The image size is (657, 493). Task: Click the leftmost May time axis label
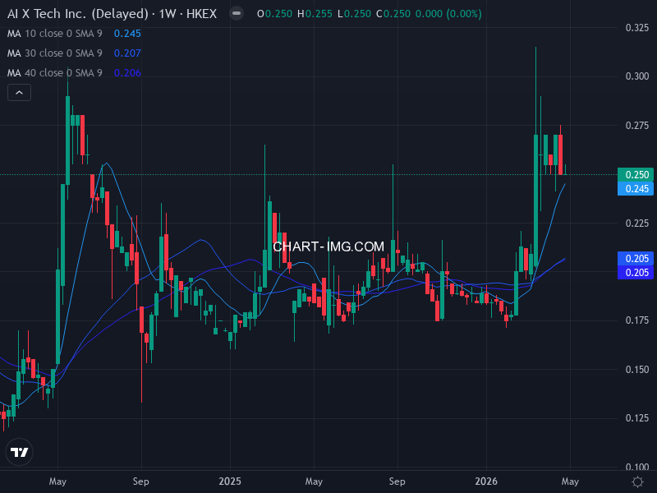coord(57,481)
